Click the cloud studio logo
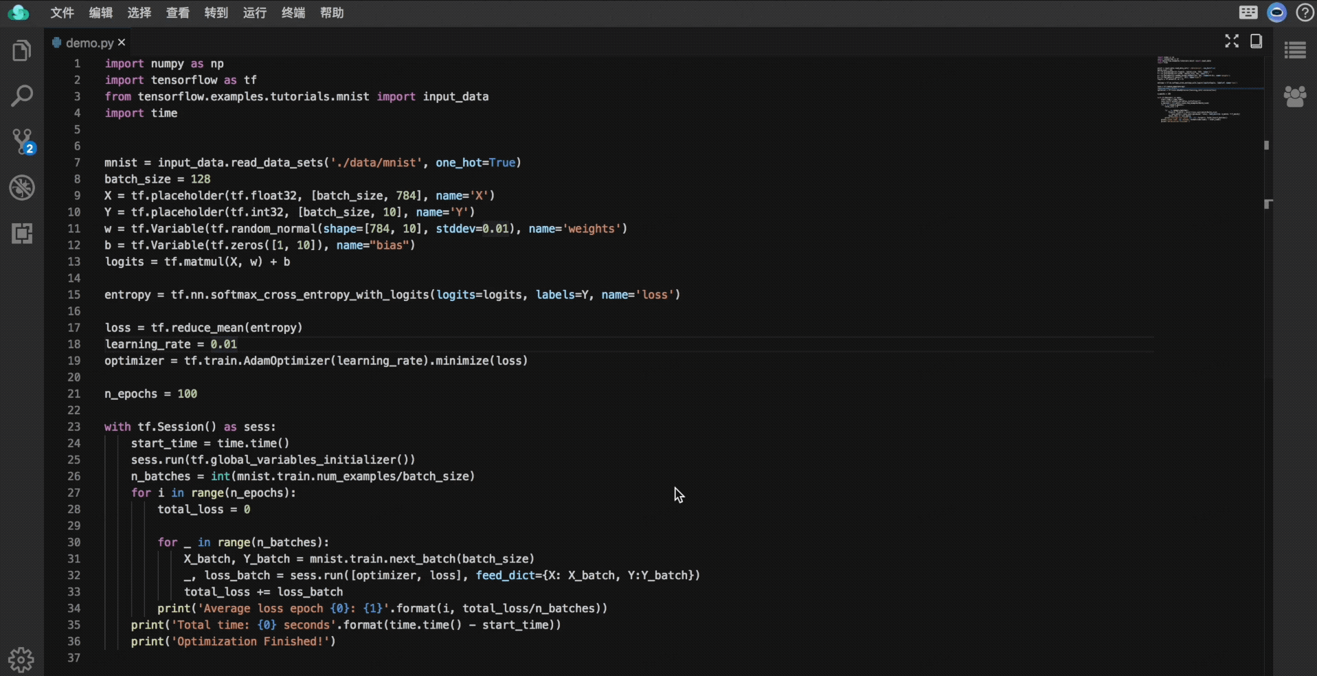Viewport: 1317px width, 676px height. (x=19, y=12)
